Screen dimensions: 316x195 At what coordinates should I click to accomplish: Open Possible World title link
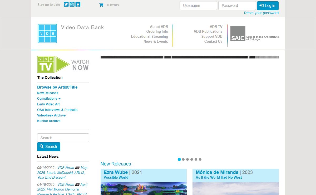tap(116, 177)
